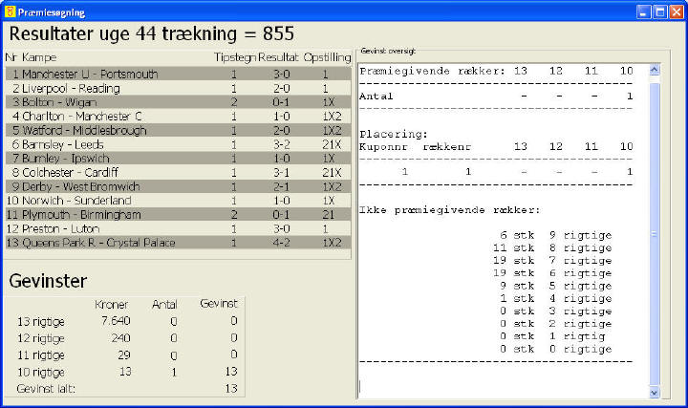Minimize the Præmiesøgning window
The height and width of the screenshot is (408, 688).
coord(643,11)
